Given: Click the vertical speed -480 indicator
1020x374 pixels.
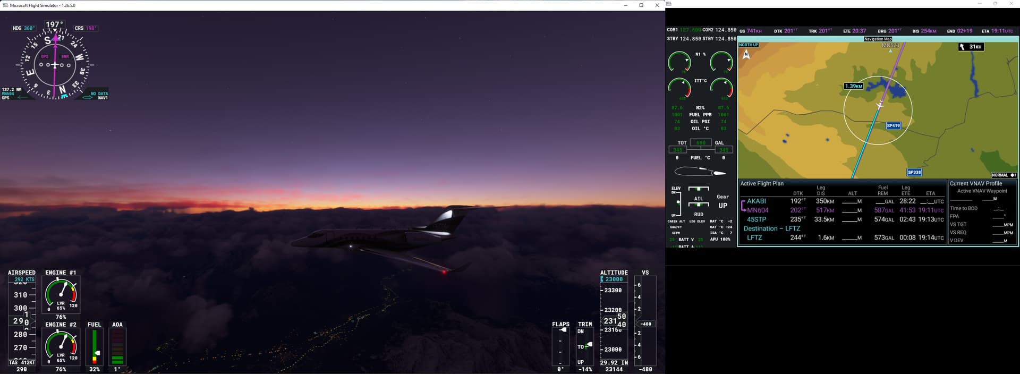Looking at the screenshot, I should [x=645, y=324].
